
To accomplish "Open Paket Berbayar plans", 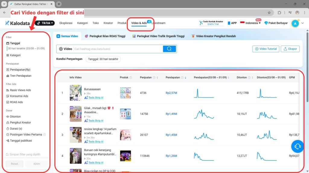I will [276, 23].
